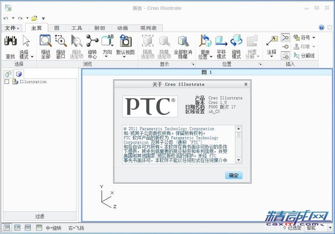Click the redo arrow in quick access toolbar
The height and width of the screenshot is (234, 335).
click(x=20, y=18)
